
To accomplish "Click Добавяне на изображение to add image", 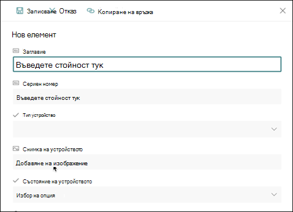I will coord(147,162).
